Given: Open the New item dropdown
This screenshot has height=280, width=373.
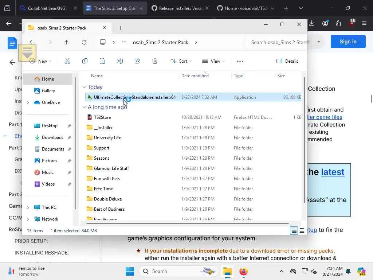Looking at the screenshot, I should tap(40, 61).
